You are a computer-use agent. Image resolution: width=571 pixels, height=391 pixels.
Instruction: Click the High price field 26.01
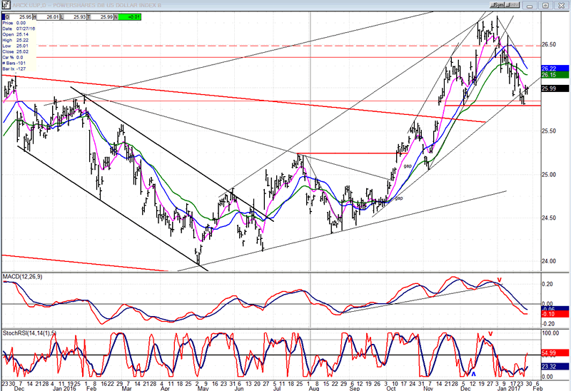click(x=46, y=17)
